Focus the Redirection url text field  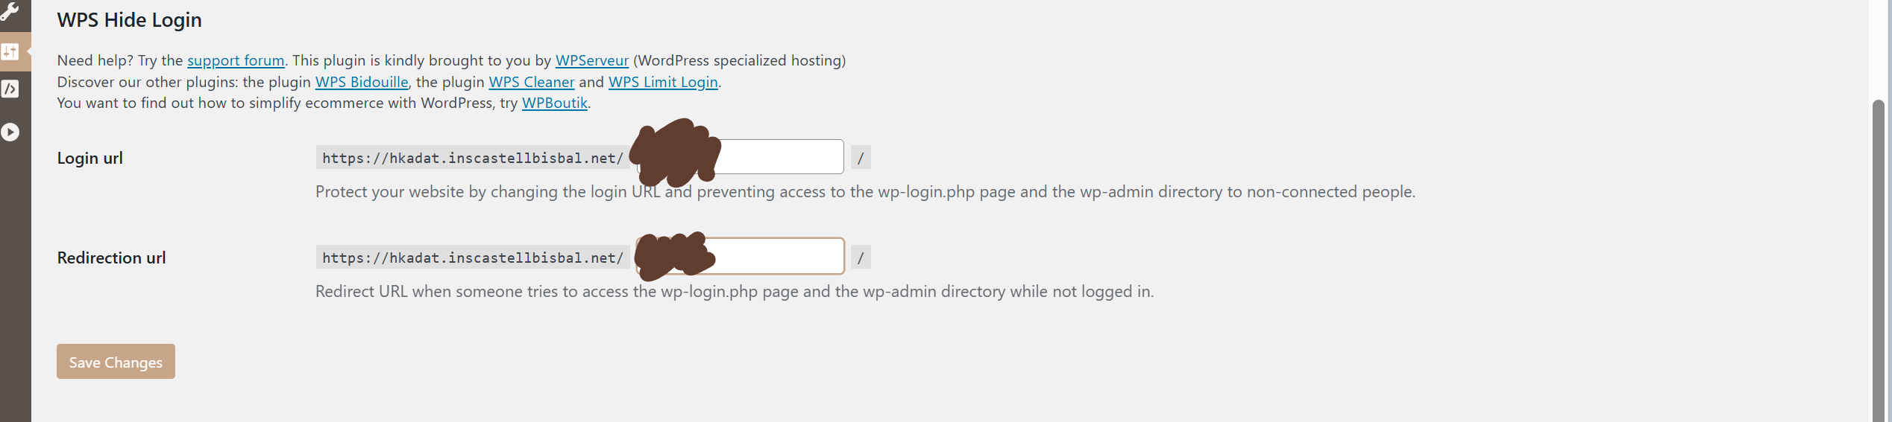(x=740, y=256)
